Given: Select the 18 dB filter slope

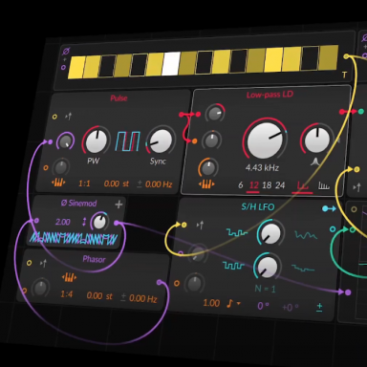Looking at the screenshot, I should (267, 185).
